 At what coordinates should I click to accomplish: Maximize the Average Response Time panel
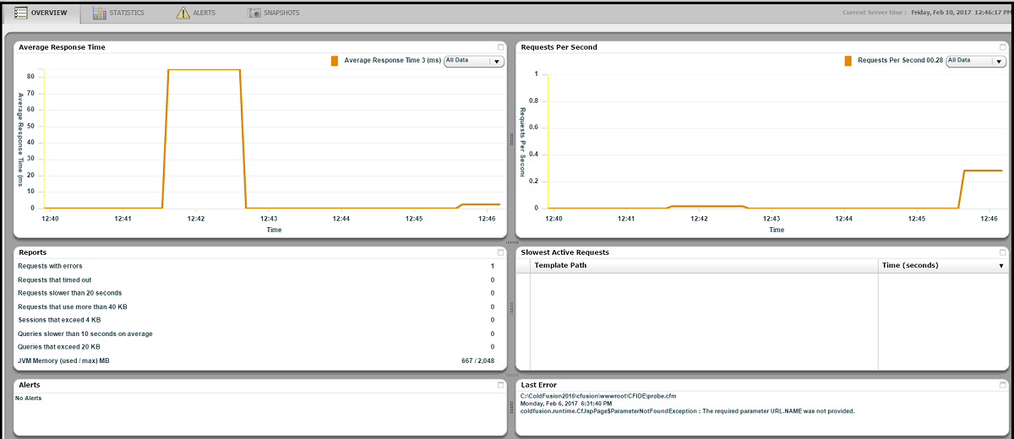click(500, 47)
